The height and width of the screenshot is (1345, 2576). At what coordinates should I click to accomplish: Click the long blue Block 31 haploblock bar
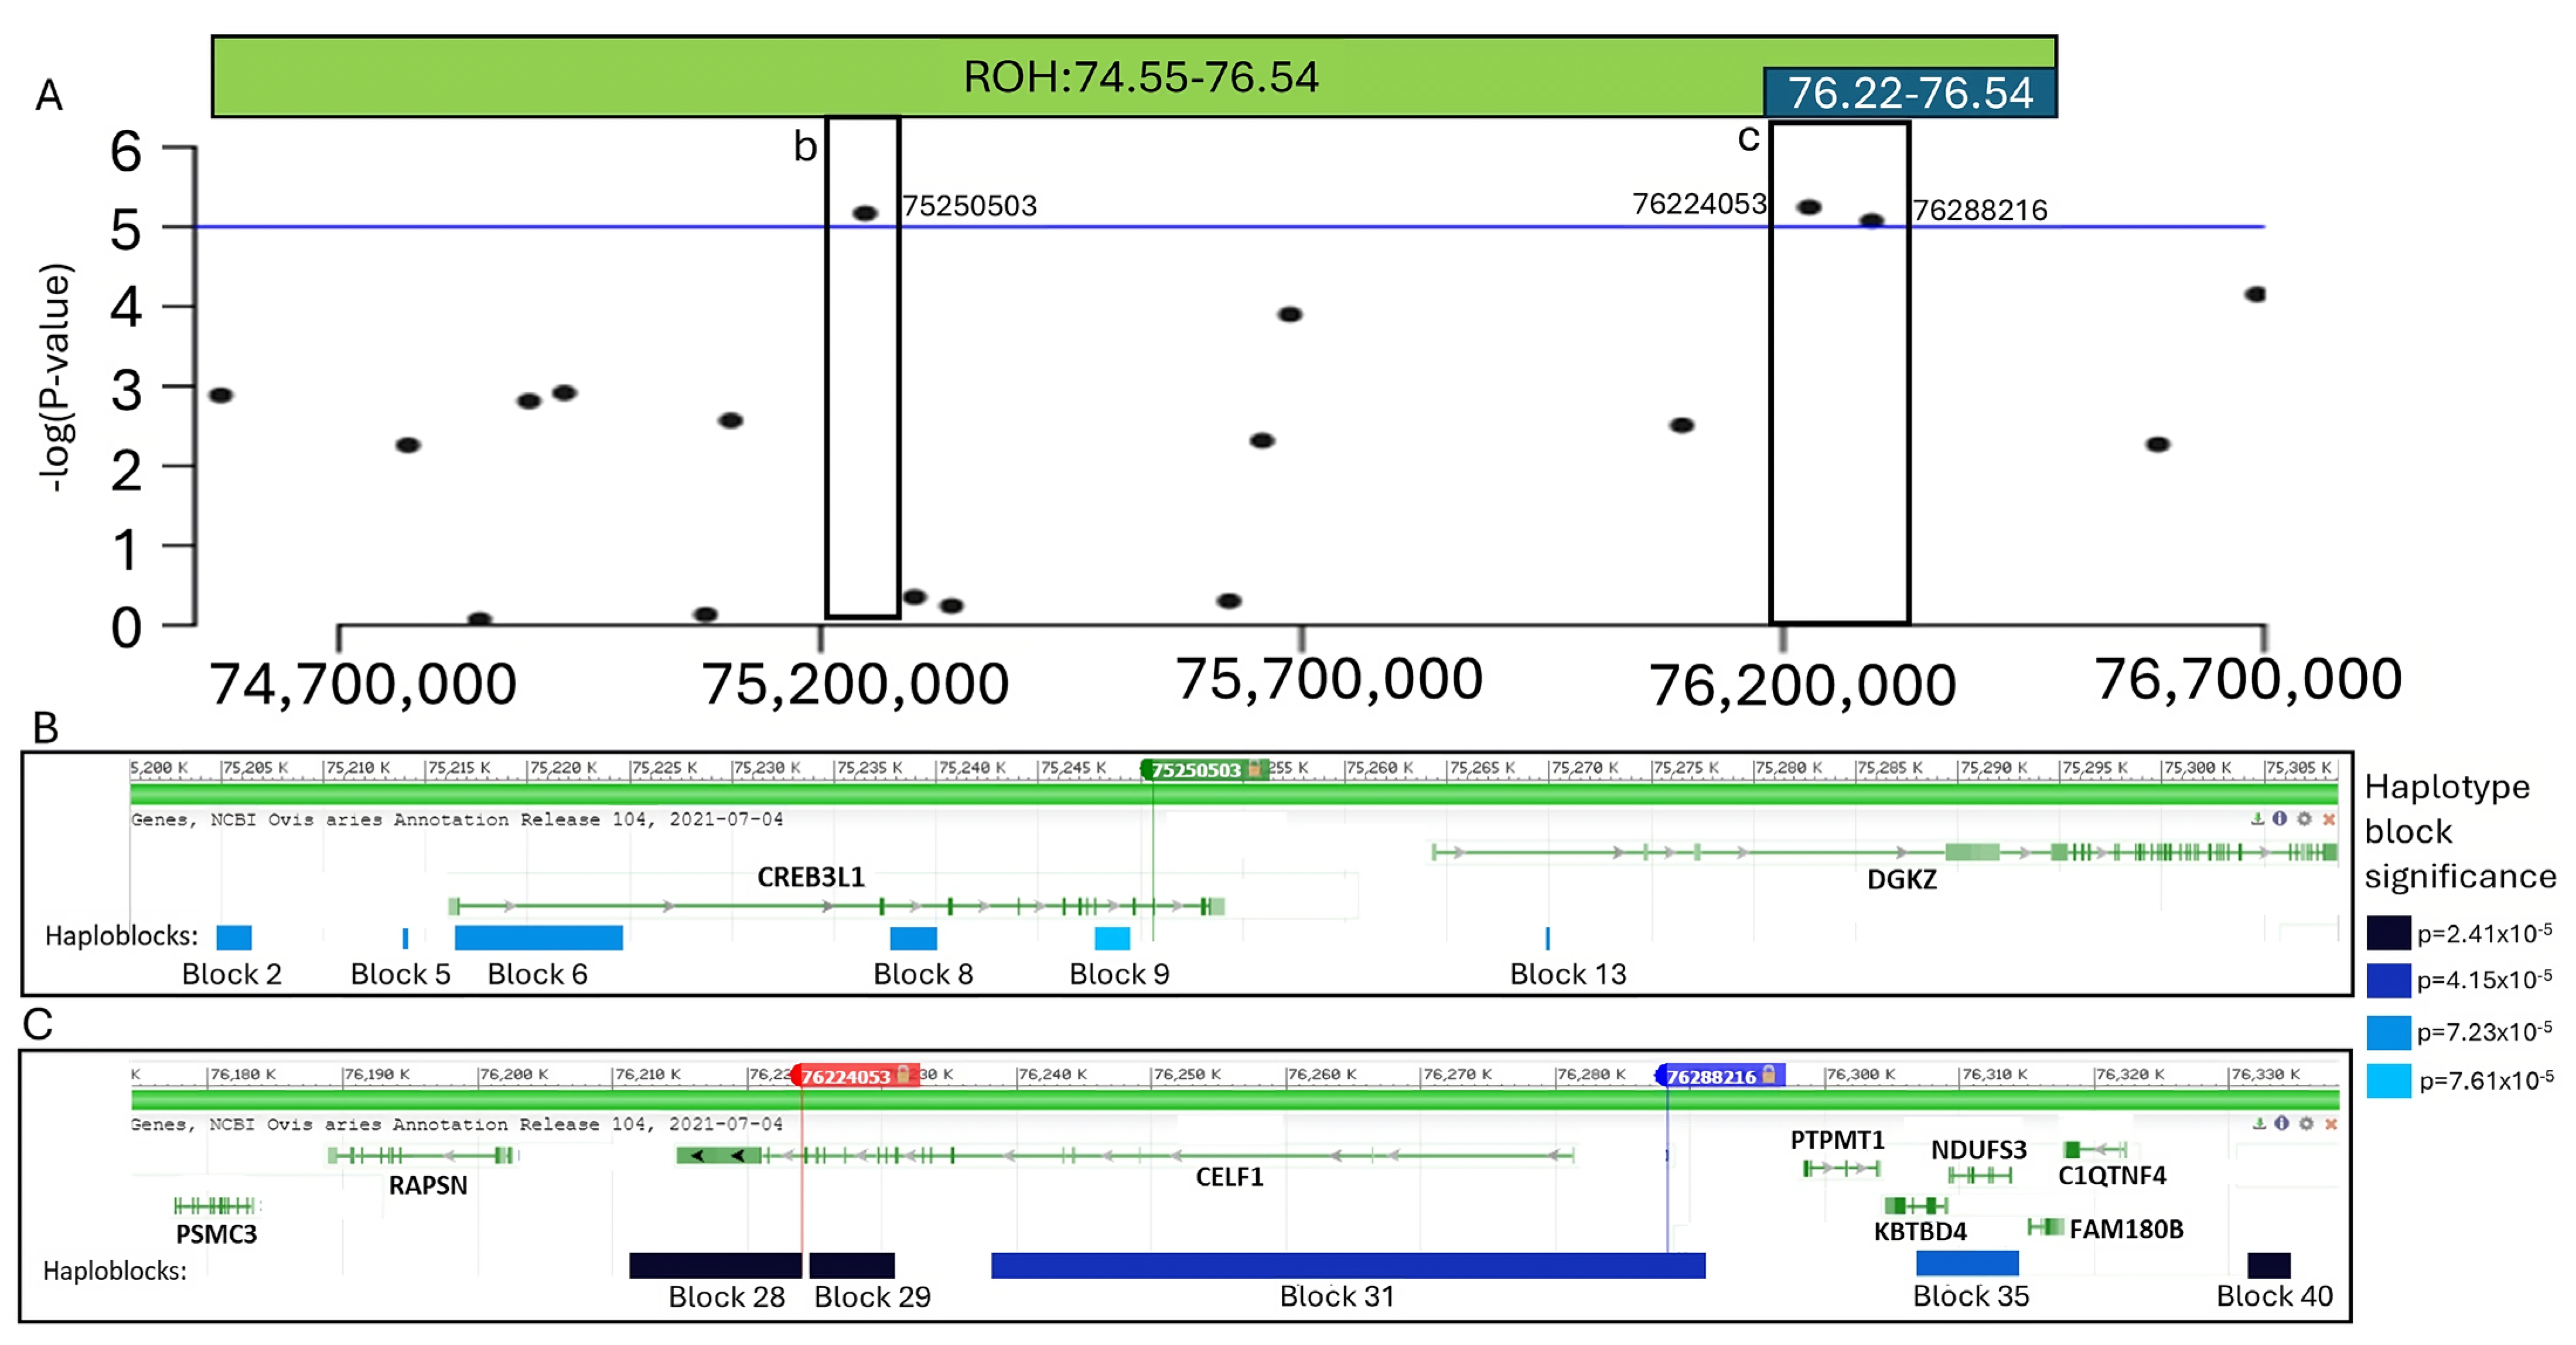coord(1348,1265)
